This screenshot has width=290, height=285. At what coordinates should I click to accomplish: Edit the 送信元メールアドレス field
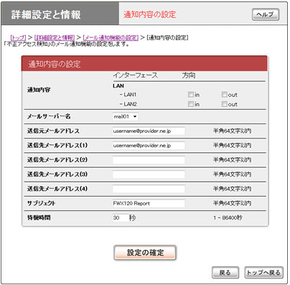tap(149, 131)
